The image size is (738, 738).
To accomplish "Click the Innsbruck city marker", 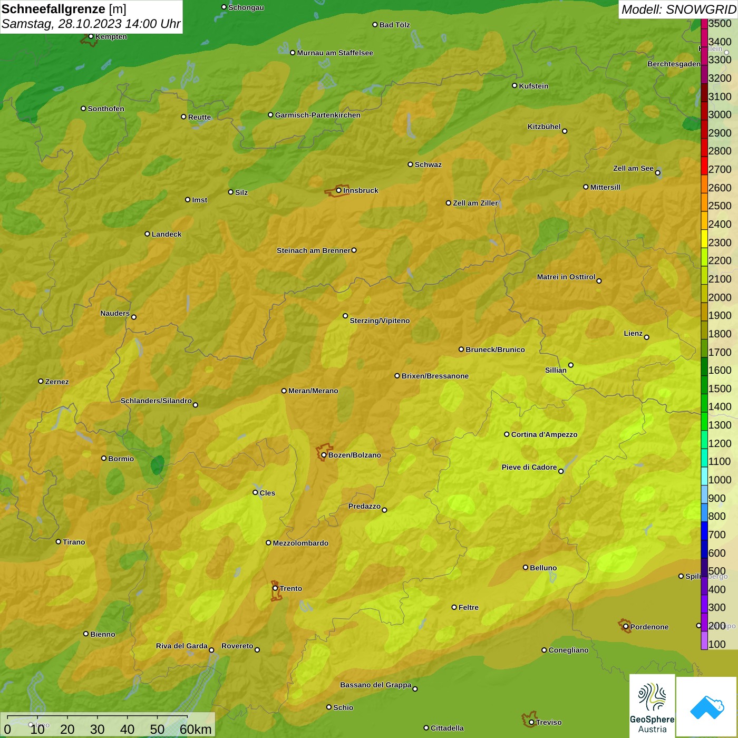I will 339,190.
